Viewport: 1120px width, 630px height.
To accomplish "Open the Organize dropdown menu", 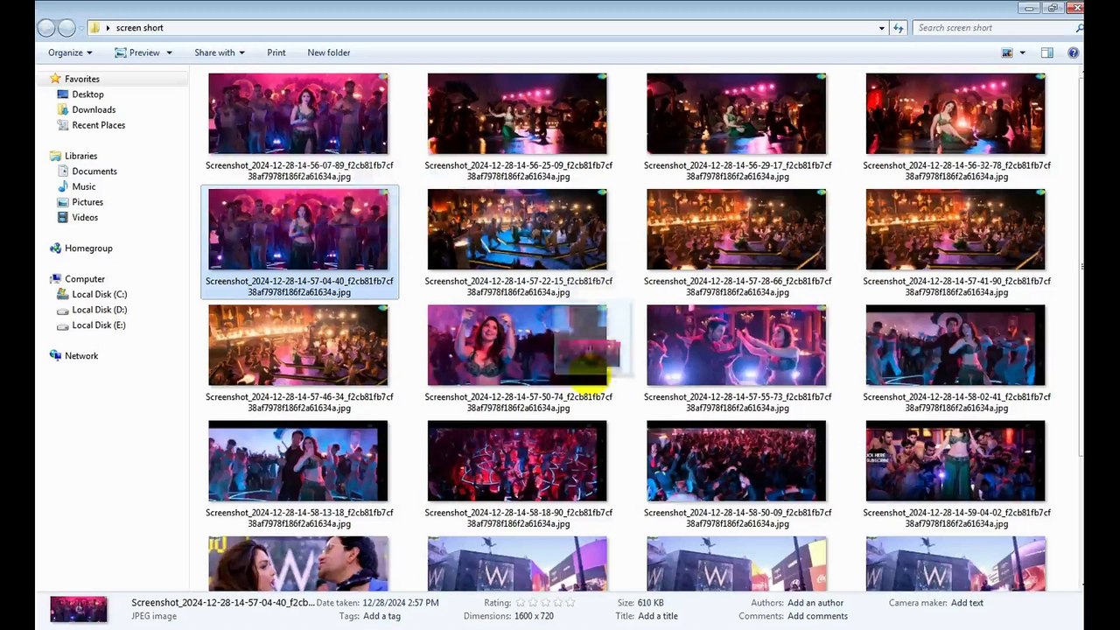I will point(70,52).
